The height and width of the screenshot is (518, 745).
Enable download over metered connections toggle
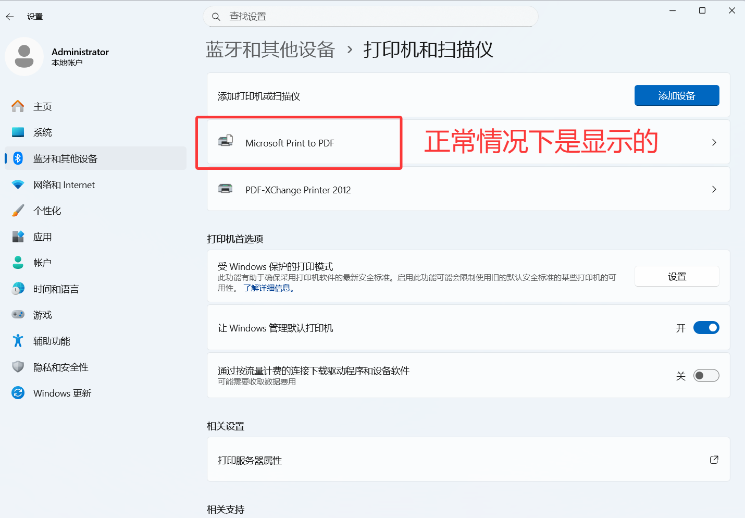[x=706, y=376]
